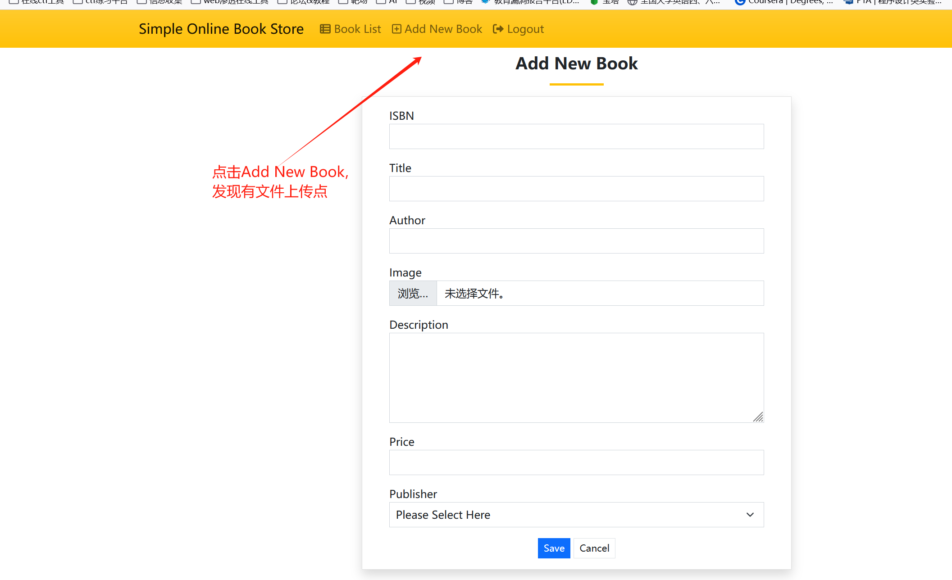Viewport: 952px width, 580px height.
Task: Click the Add New Book plus icon
Action: 396,29
